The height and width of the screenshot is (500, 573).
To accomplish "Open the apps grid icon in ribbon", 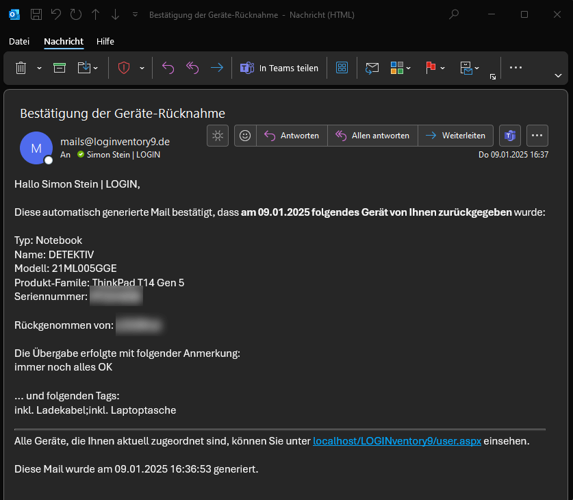I will pyautogui.click(x=342, y=68).
